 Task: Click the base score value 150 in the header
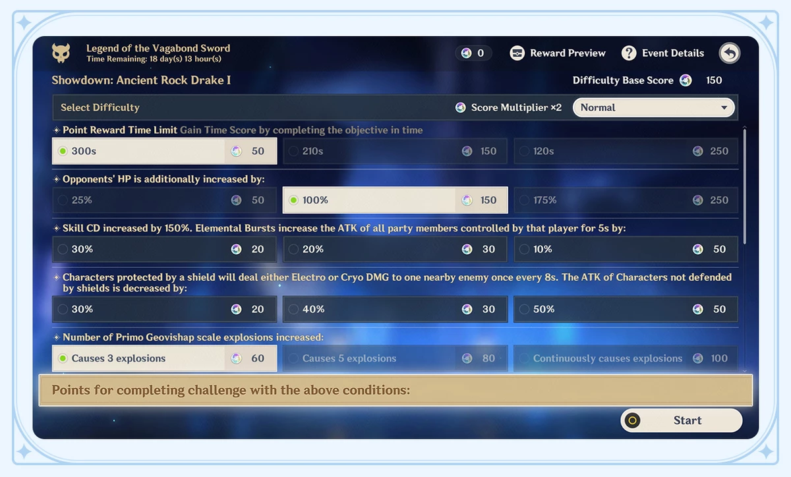[x=714, y=80]
